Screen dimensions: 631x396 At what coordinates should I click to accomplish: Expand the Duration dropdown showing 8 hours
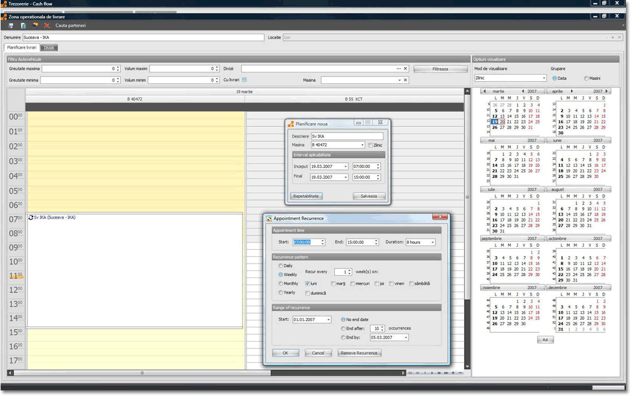[432, 242]
